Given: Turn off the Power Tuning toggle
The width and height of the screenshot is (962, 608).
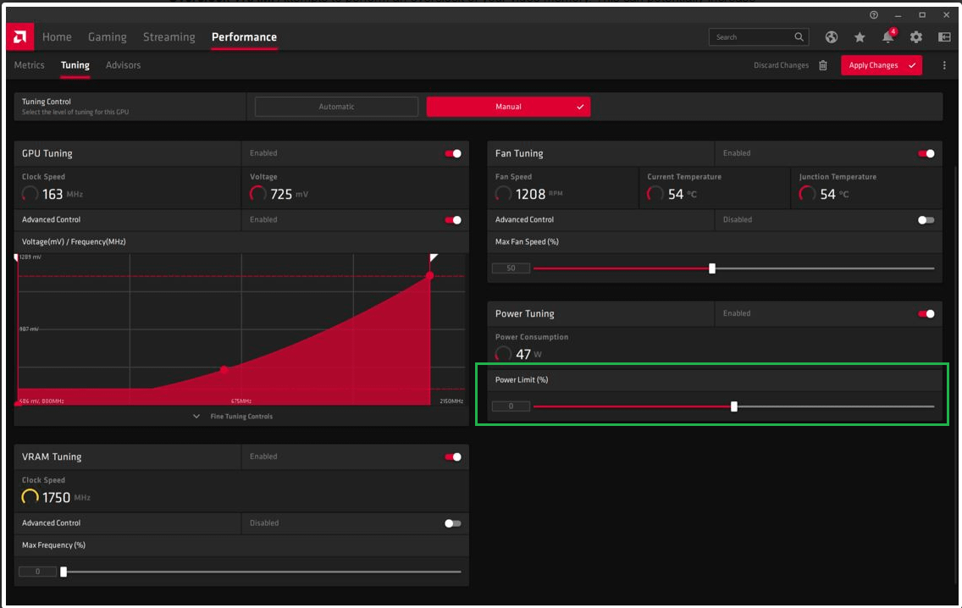Looking at the screenshot, I should point(926,313).
